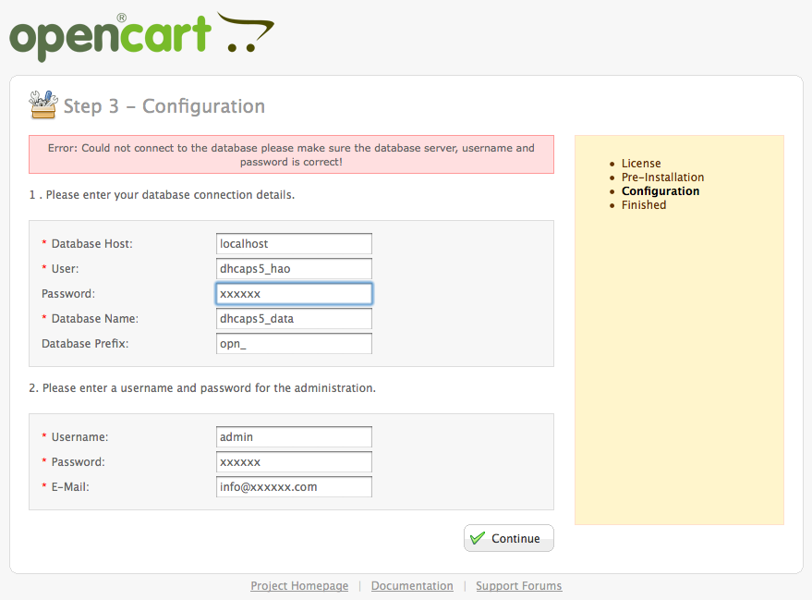812x600 pixels.
Task: Click the E-Mail input field
Action: click(294, 487)
